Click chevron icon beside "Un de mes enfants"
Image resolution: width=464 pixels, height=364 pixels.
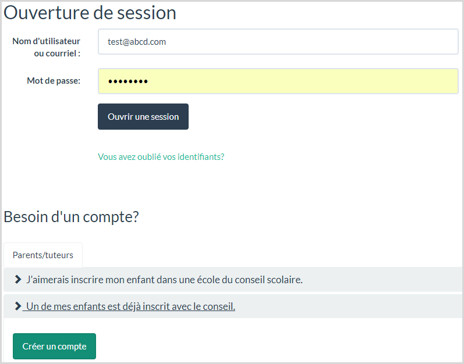(x=18, y=306)
